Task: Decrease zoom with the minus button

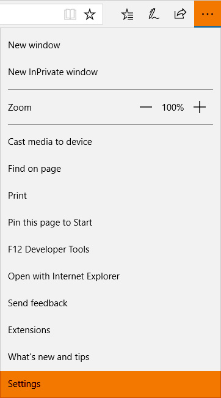Action: click(146, 108)
